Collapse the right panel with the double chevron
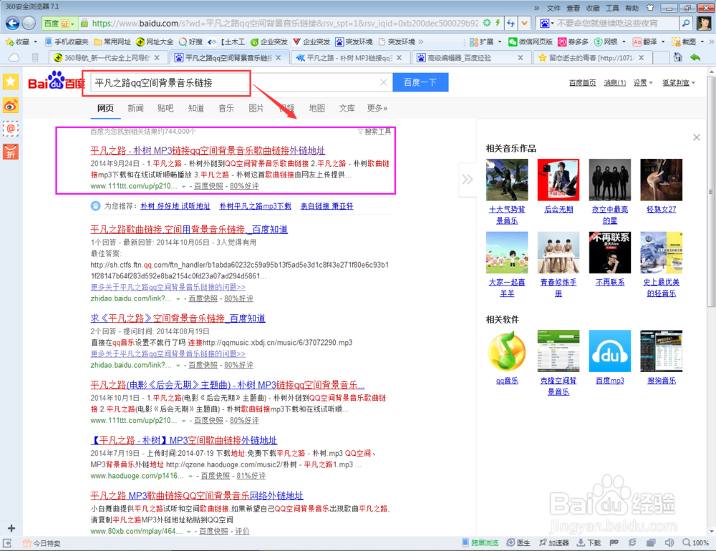The width and height of the screenshot is (716, 551). 467,180
